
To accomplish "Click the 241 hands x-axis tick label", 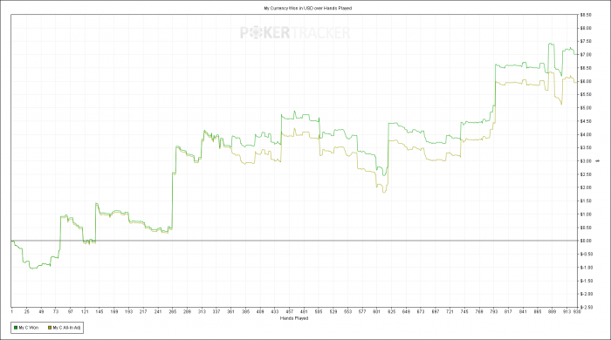I will [158, 312].
